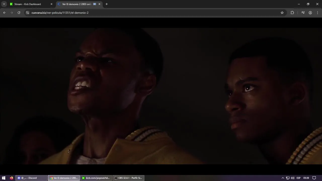Show hidden system tray icons
This screenshot has width=322, height=181.
coord(283,178)
